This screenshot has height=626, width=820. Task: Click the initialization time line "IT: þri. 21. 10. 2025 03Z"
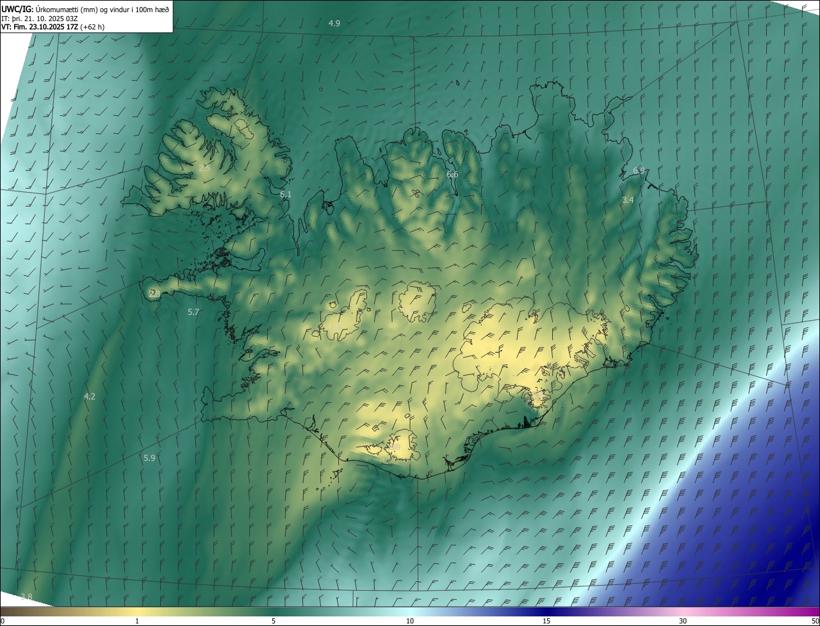[39, 19]
